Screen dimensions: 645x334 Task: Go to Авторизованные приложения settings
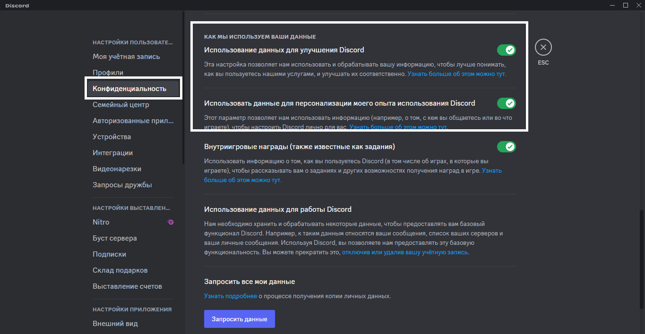pyautogui.click(x=133, y=121)
